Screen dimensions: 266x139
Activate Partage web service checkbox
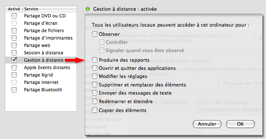14,45
